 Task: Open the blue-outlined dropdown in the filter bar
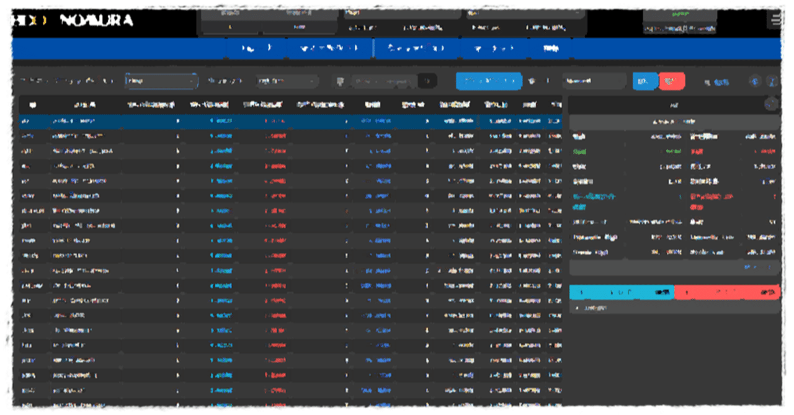tap(161, 81)
